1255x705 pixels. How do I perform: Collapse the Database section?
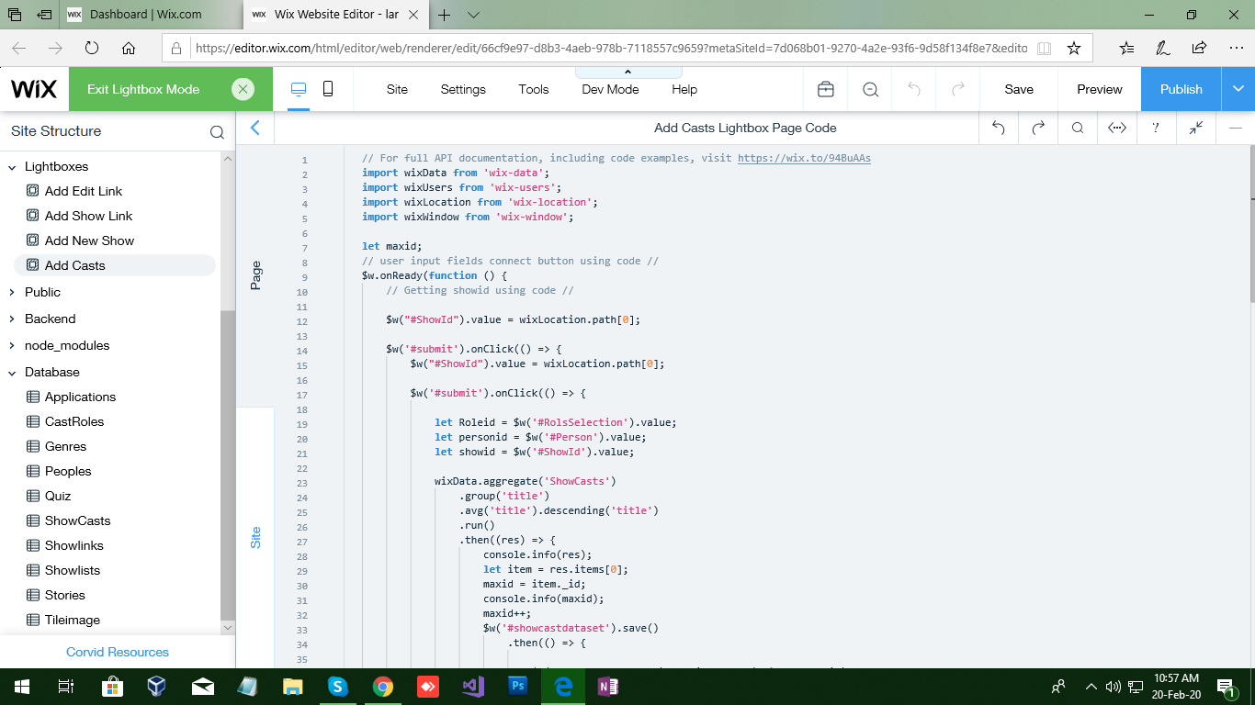pos(13,372)
